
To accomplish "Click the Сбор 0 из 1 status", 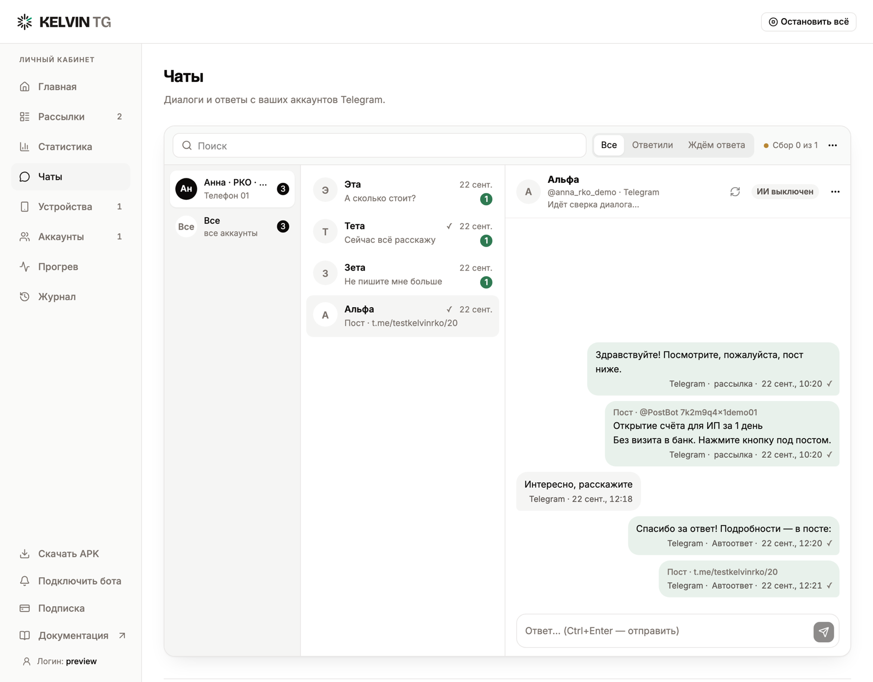I will click(x=791, y=145).
